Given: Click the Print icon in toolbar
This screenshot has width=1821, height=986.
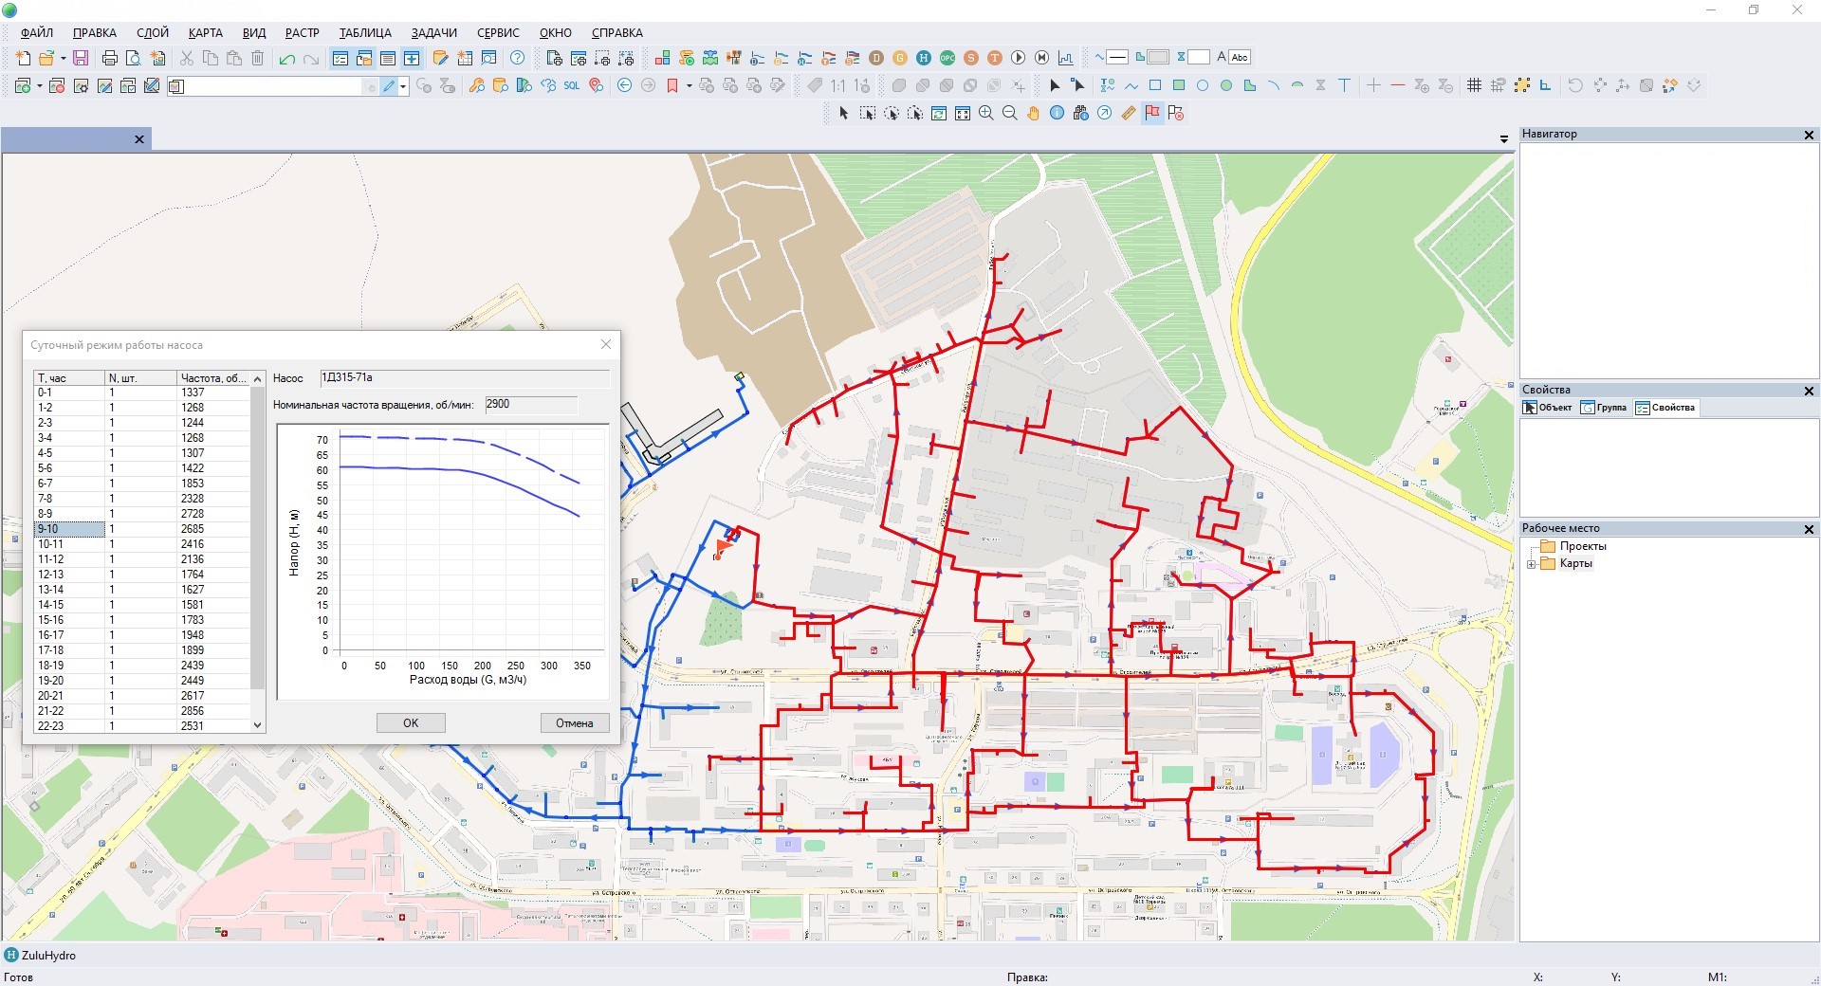Looking at the screenshot, I should click(x=110, y=58).
